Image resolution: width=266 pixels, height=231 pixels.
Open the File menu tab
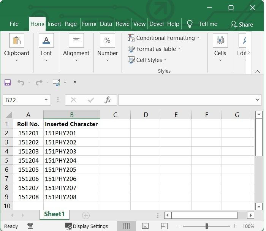14,24
